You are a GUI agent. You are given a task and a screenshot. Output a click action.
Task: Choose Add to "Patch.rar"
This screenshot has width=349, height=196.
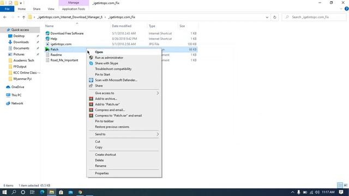(124, 104)
